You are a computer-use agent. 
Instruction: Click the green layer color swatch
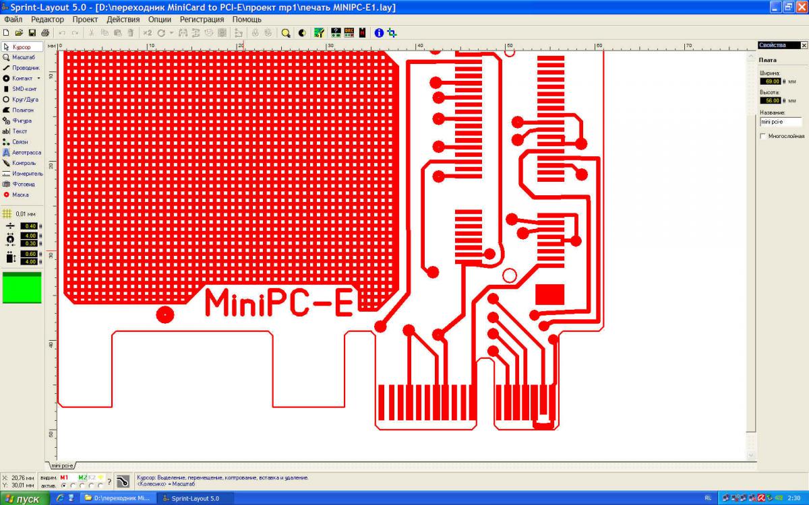(x=22, y=288)
